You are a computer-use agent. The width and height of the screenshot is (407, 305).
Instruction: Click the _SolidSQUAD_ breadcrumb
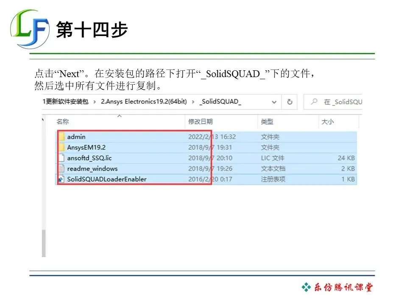[220, 102]
